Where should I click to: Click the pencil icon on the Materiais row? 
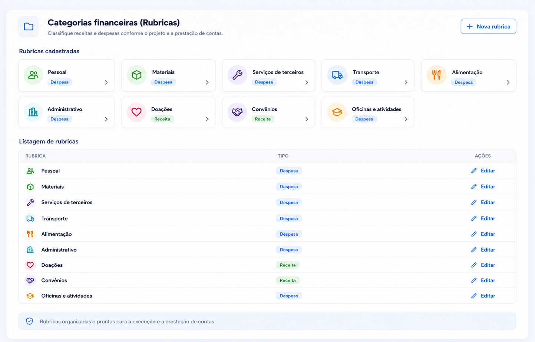474,186
